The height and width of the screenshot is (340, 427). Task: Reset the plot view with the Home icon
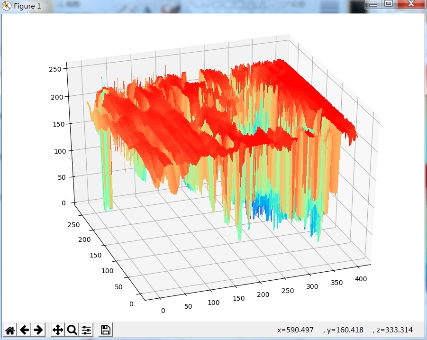pos(9,329)
